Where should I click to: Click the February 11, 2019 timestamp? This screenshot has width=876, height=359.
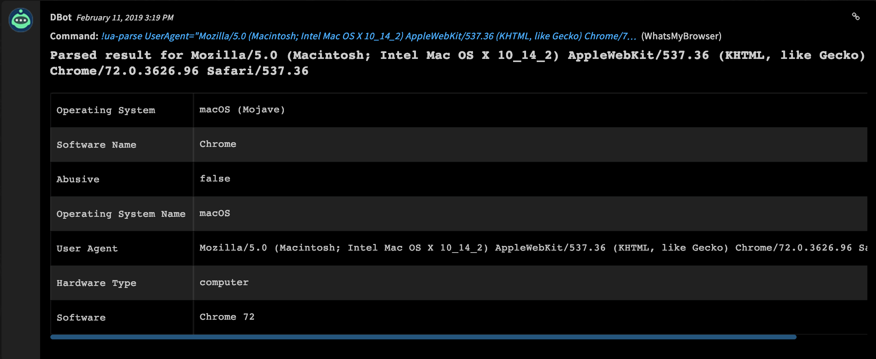tap(126, 17)
